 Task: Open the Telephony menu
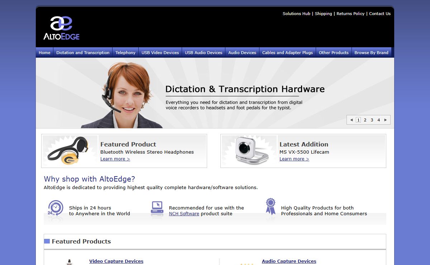click(125, 52)
